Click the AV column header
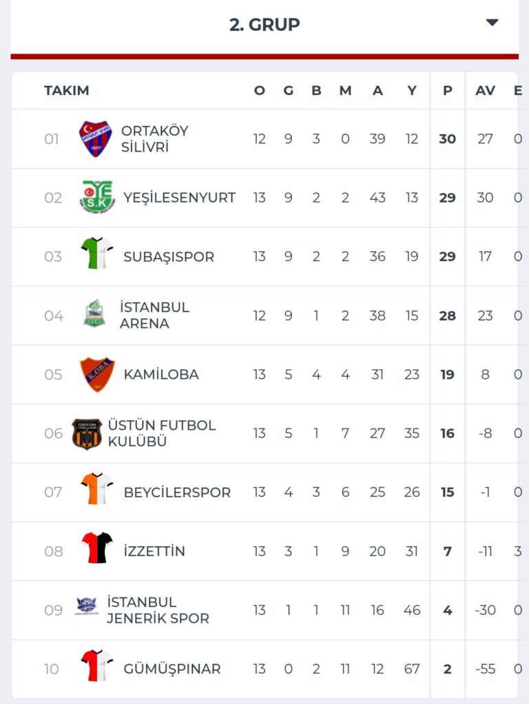 pos(485,90)
